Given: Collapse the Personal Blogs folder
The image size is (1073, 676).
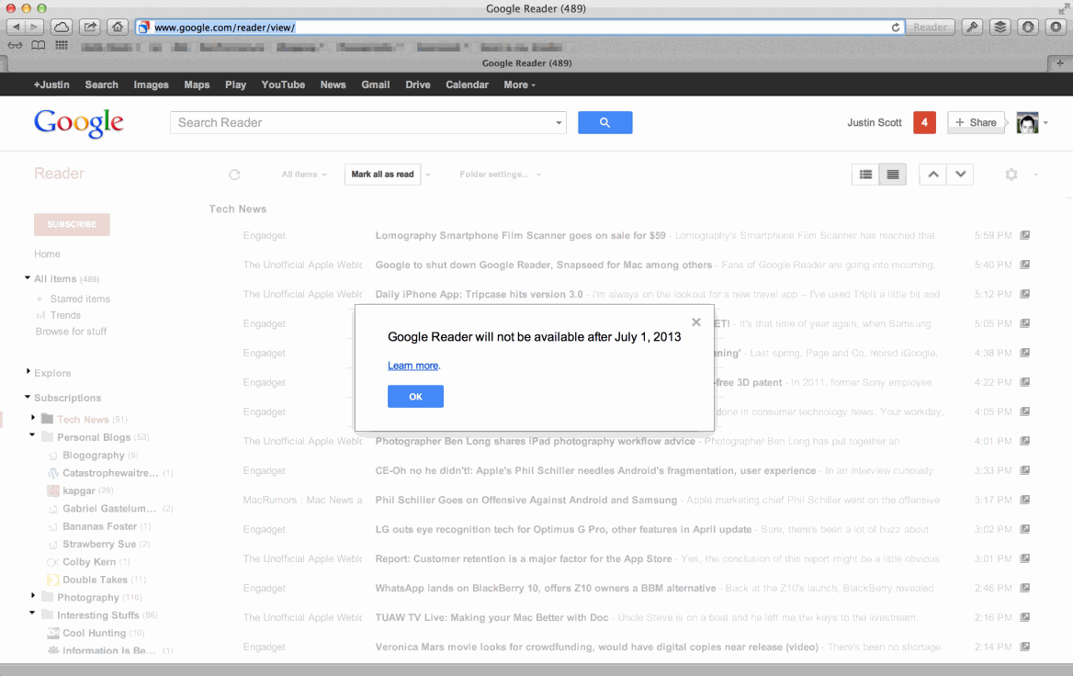Looking at the screenshot, I should [32, 434].
